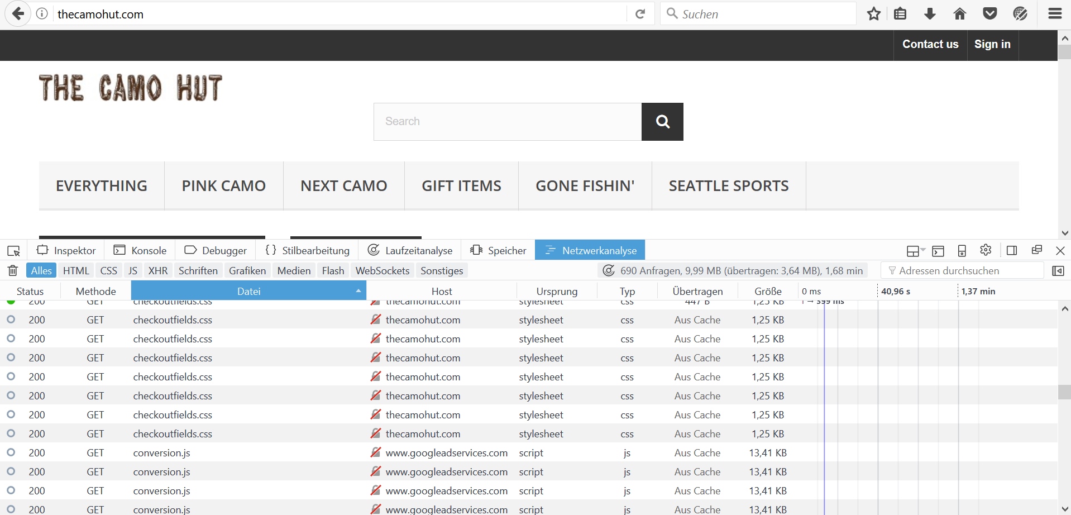Open the Debugger tab
This screenshot has width=1071, height=515.
point(216,250)
